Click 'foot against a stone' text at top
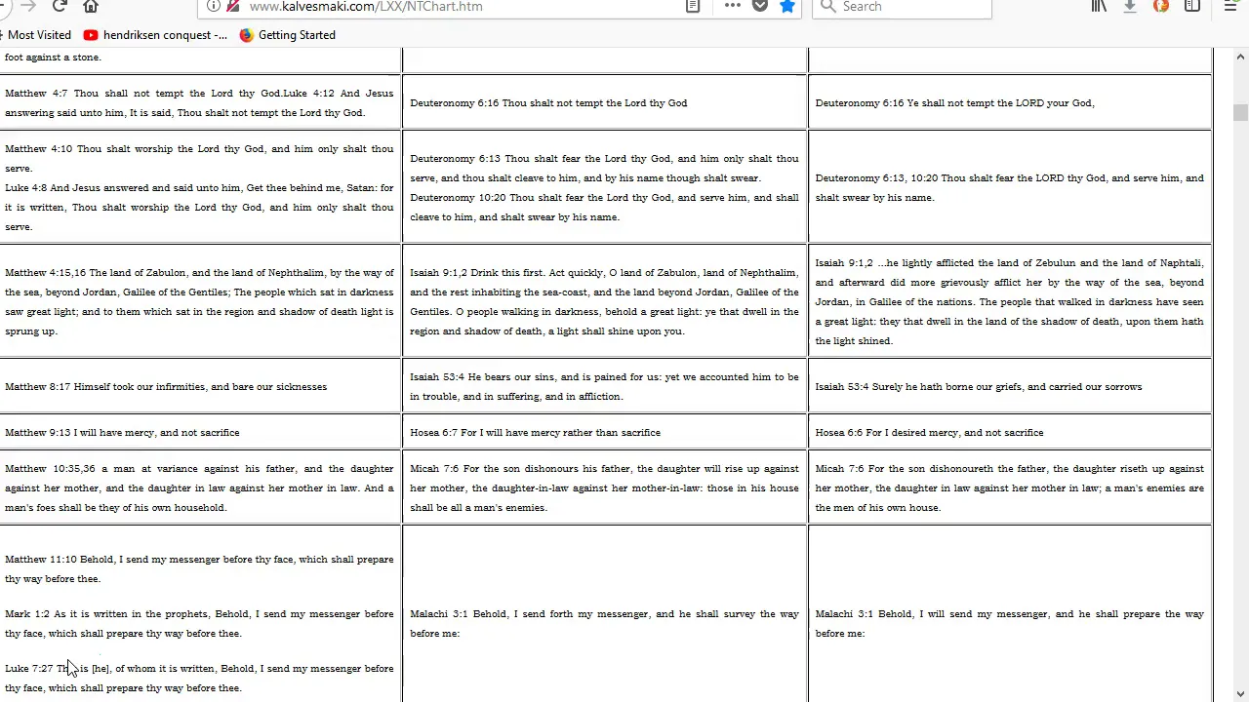 (53, 57)
